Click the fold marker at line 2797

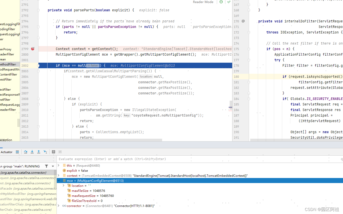click(38, 38)
